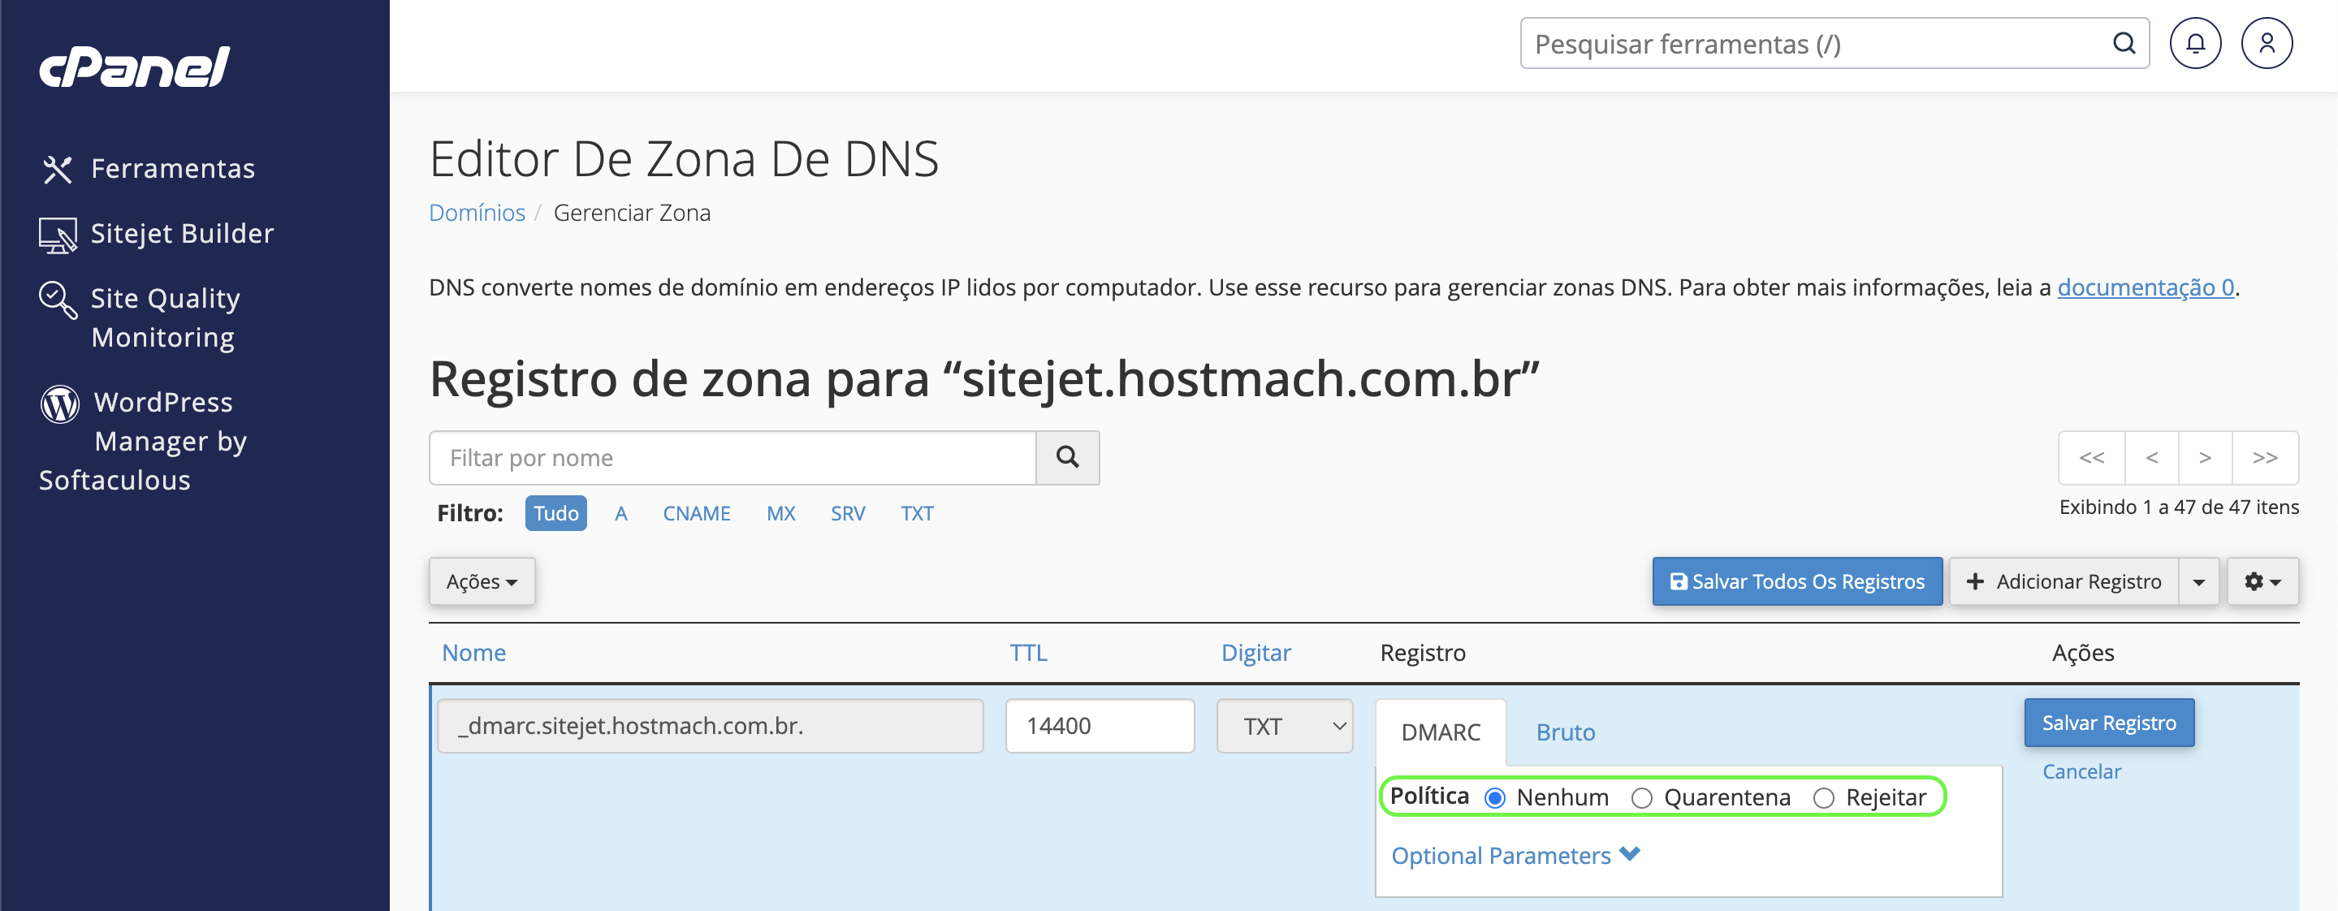The width and height of the screenshot is (2338, 911).
Task: Open the documentação link
Action: point(2146,287)
